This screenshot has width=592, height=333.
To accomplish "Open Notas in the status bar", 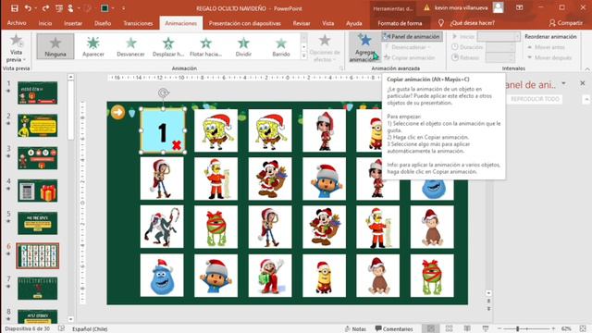I will [355, 329].
